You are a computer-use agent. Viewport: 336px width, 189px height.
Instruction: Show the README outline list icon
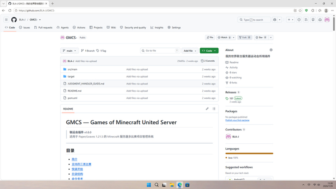(214, 109)
